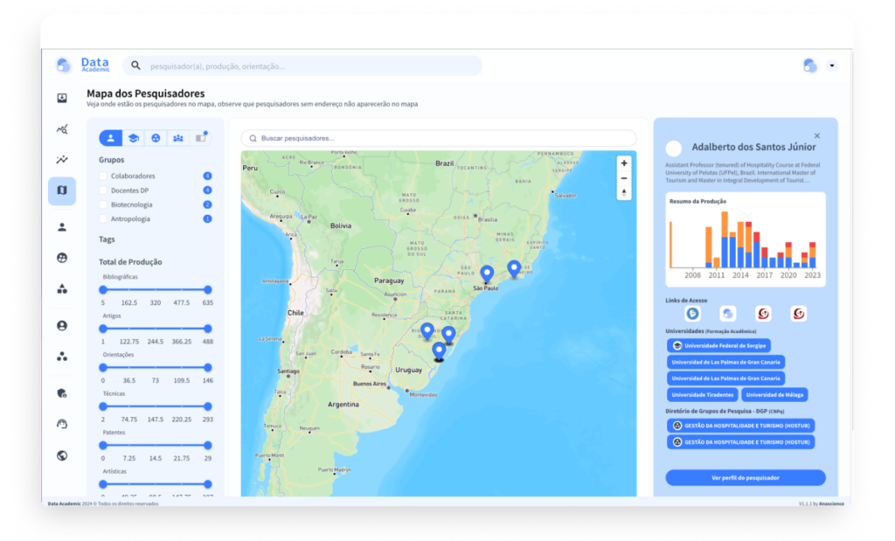Click the researcher's round profile photo

(674, 149)
